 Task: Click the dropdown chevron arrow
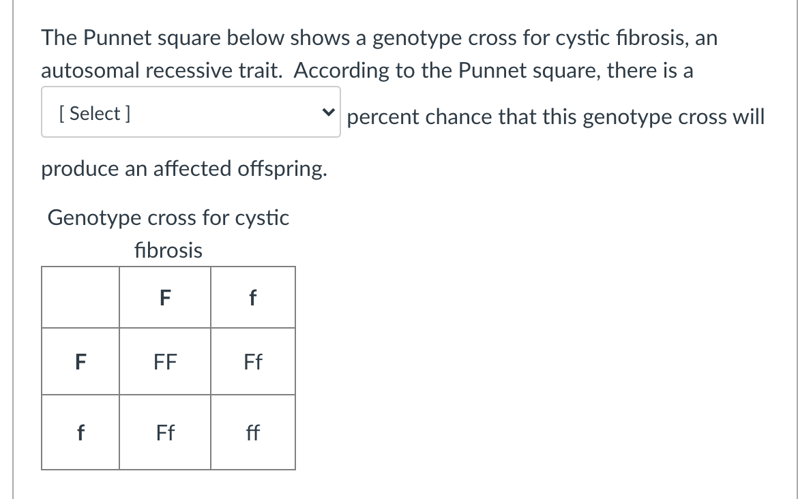(x=329, y=113)
